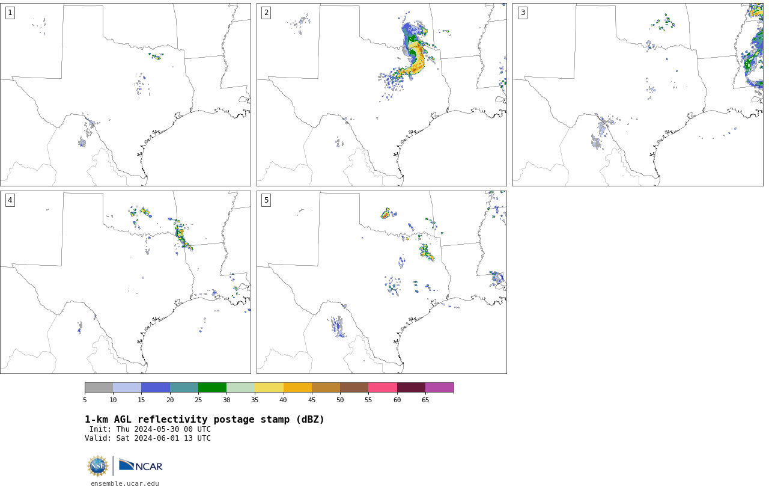Click the '1-km AGL reflectivity postage stamp (dBZ)' title

204,420
